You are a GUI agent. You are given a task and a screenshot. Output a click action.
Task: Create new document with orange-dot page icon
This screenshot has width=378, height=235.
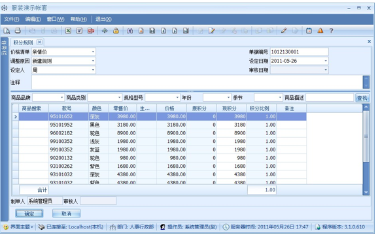[x=141, y=31]
